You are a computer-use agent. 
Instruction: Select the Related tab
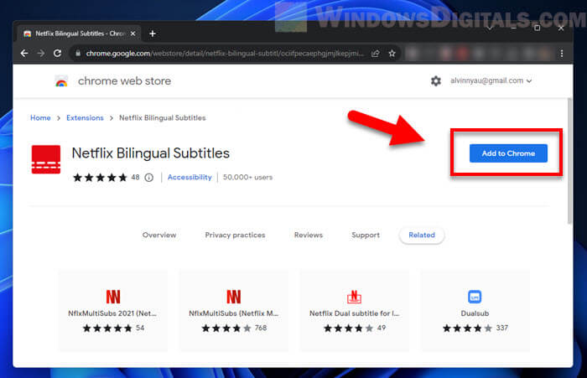(422, 235)
